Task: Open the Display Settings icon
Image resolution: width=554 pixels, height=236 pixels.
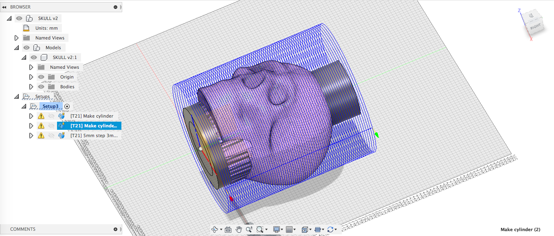Action: pyautogui.click(x=277, y=229)
